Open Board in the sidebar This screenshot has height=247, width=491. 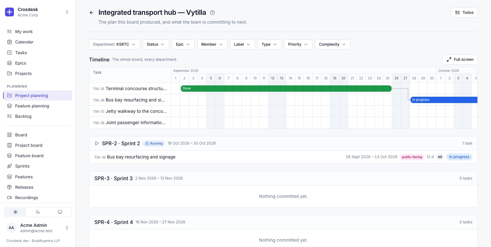coord(38,135)
